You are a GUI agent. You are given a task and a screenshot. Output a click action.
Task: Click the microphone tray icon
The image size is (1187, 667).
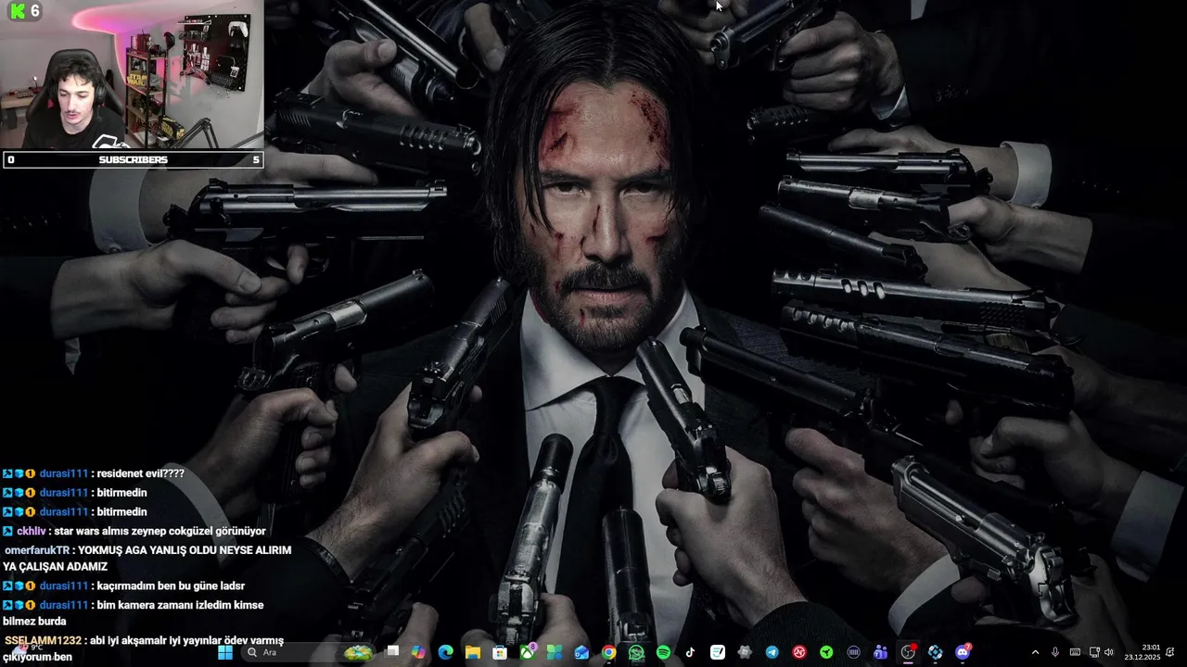[x=1055, y=652]
